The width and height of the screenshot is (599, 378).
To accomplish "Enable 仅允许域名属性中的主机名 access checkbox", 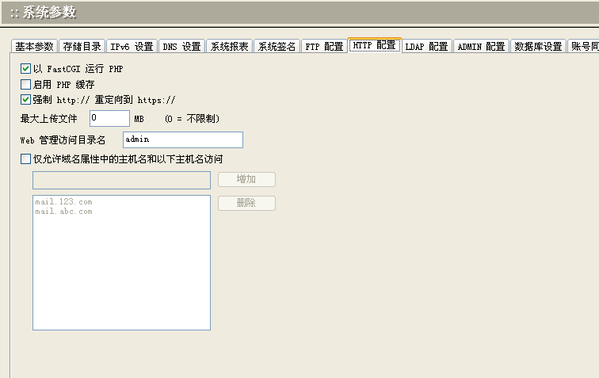I will point(25,158).
